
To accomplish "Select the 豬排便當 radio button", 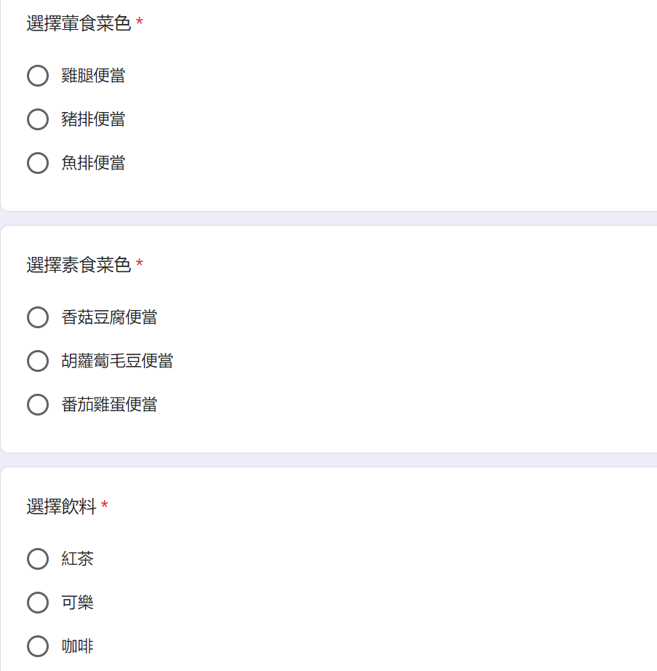I will [x=38, y=119].
